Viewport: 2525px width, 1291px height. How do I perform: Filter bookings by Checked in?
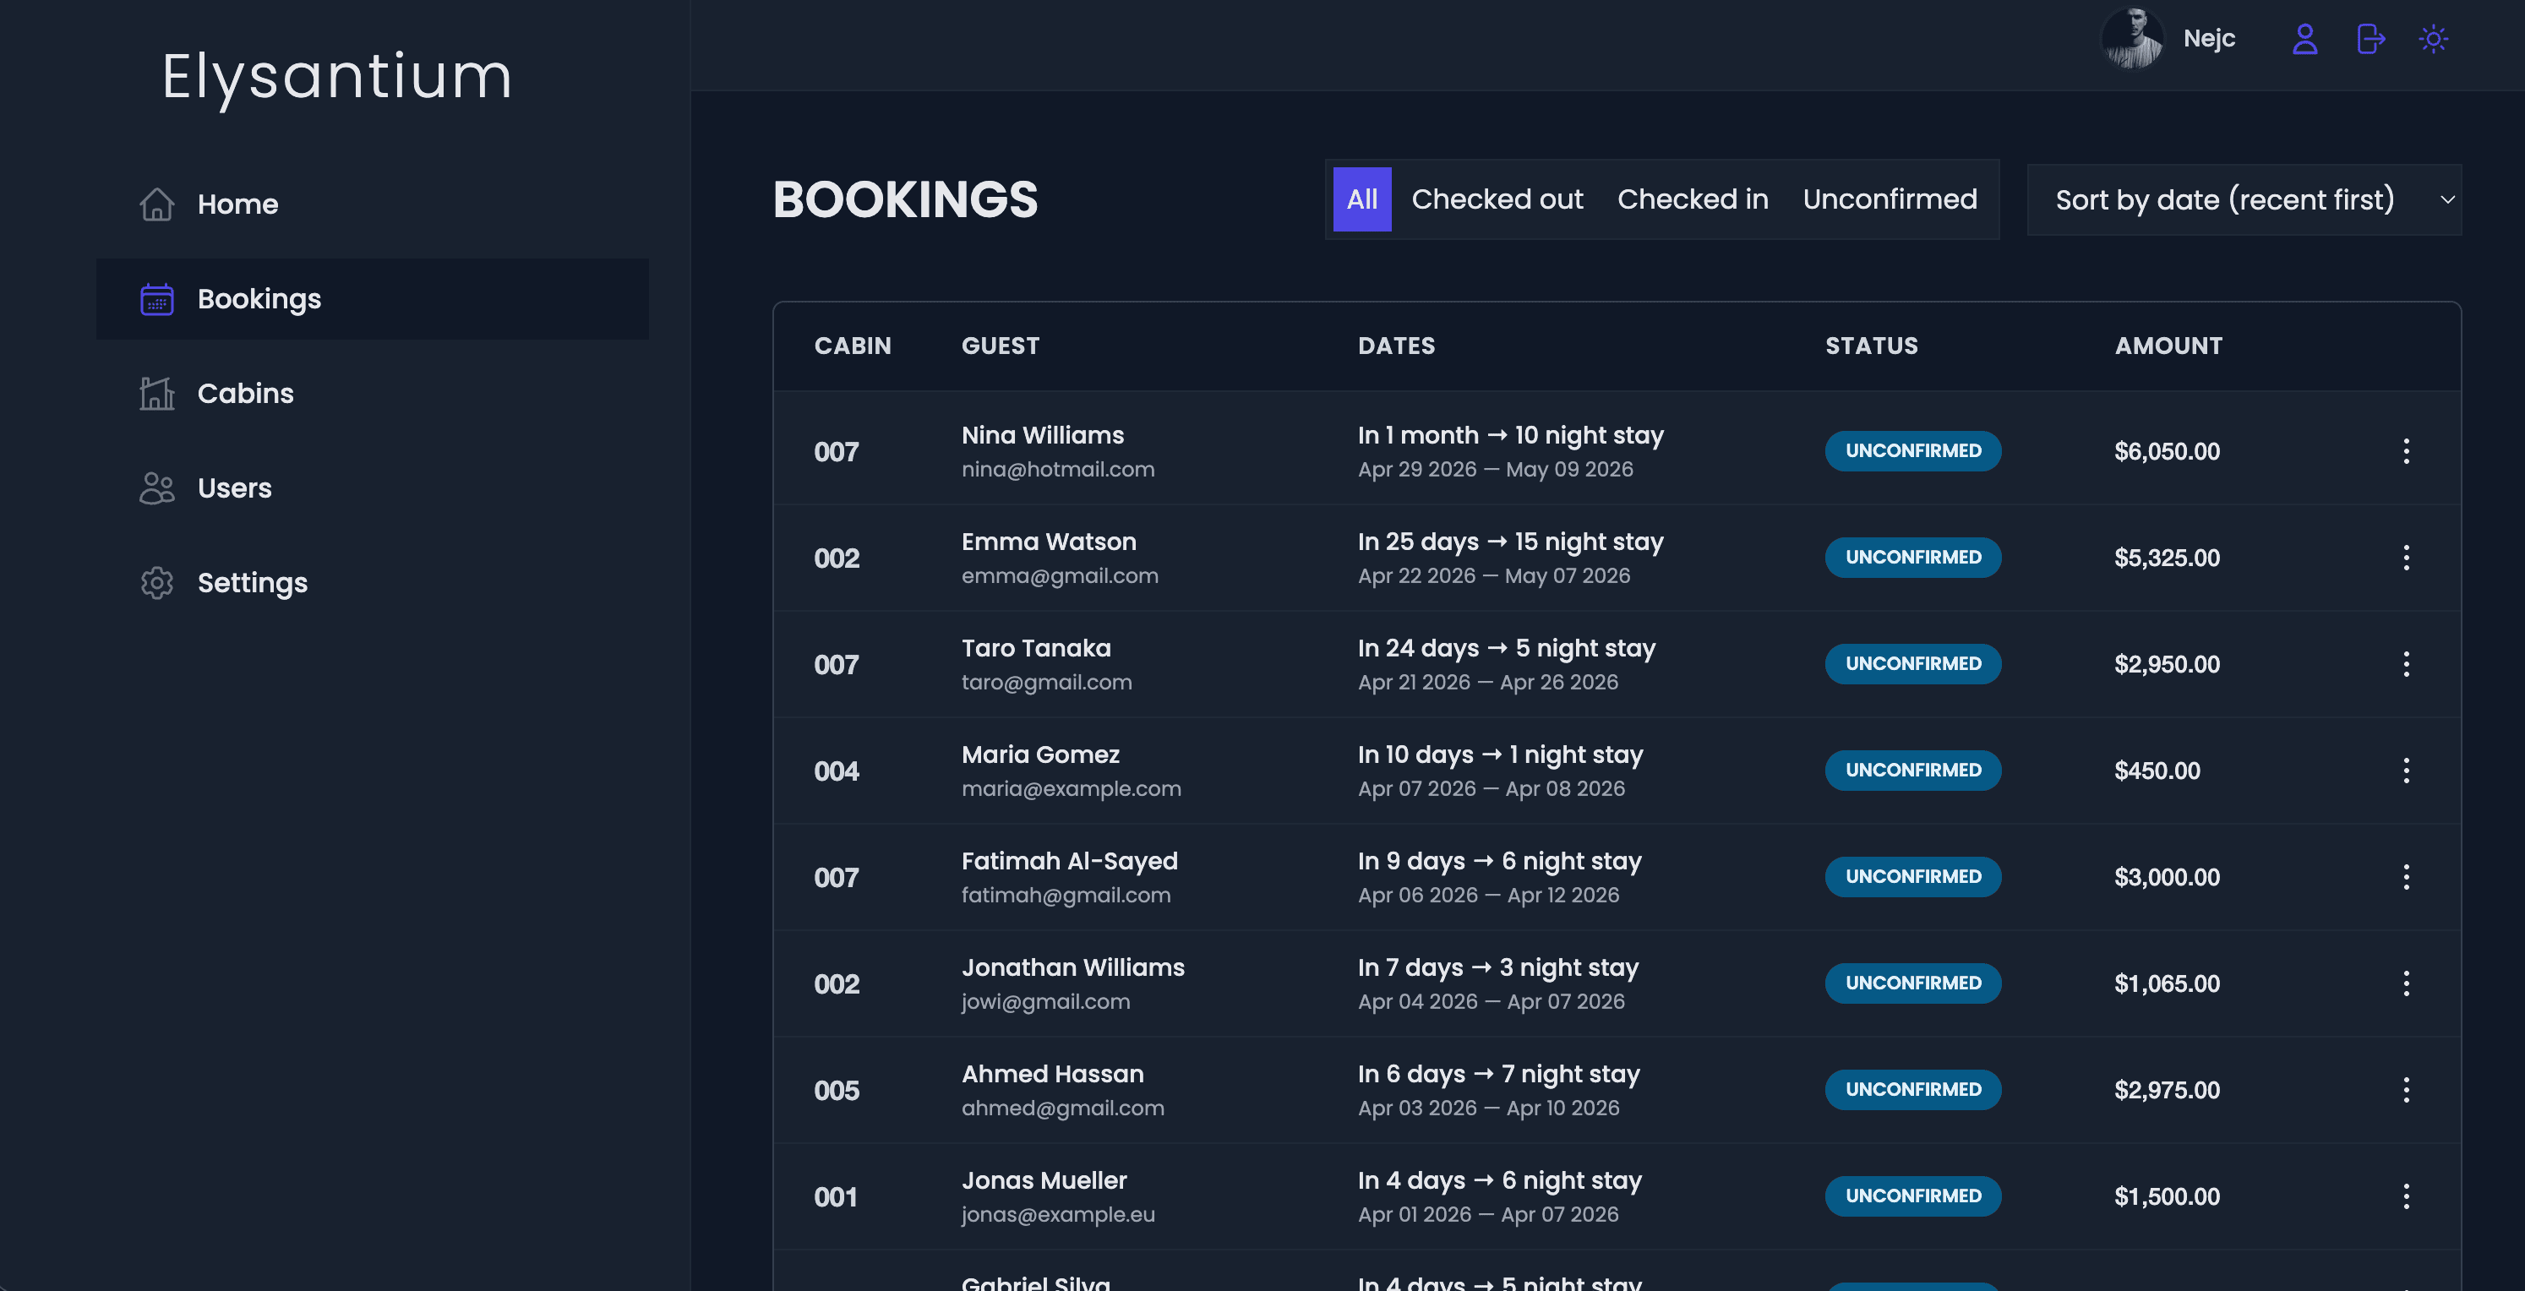click(1692, 199)
